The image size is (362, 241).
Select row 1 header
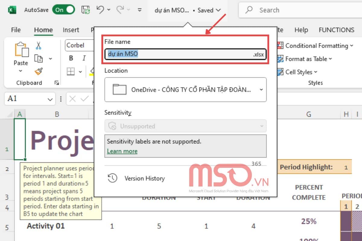[7, 139]
